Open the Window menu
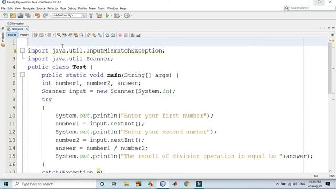Image resolution: width=336 pixels, height=189 pixels. pos(112,8)
